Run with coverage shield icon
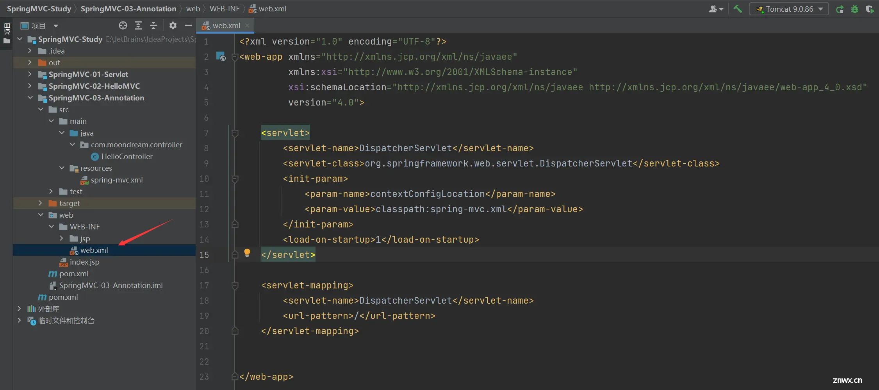Viewport: 879px width, 390px height. [870, 9]
